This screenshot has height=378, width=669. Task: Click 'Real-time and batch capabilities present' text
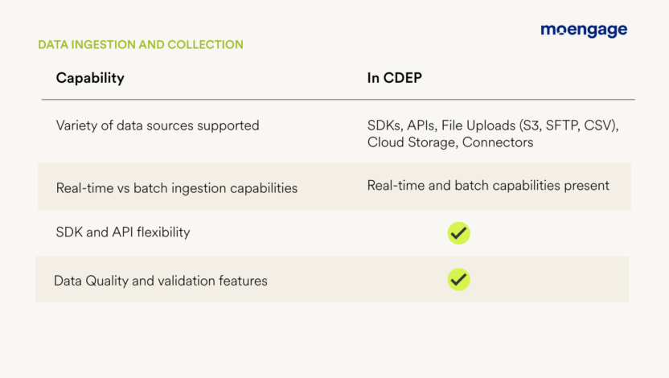[x=488, y=186]
